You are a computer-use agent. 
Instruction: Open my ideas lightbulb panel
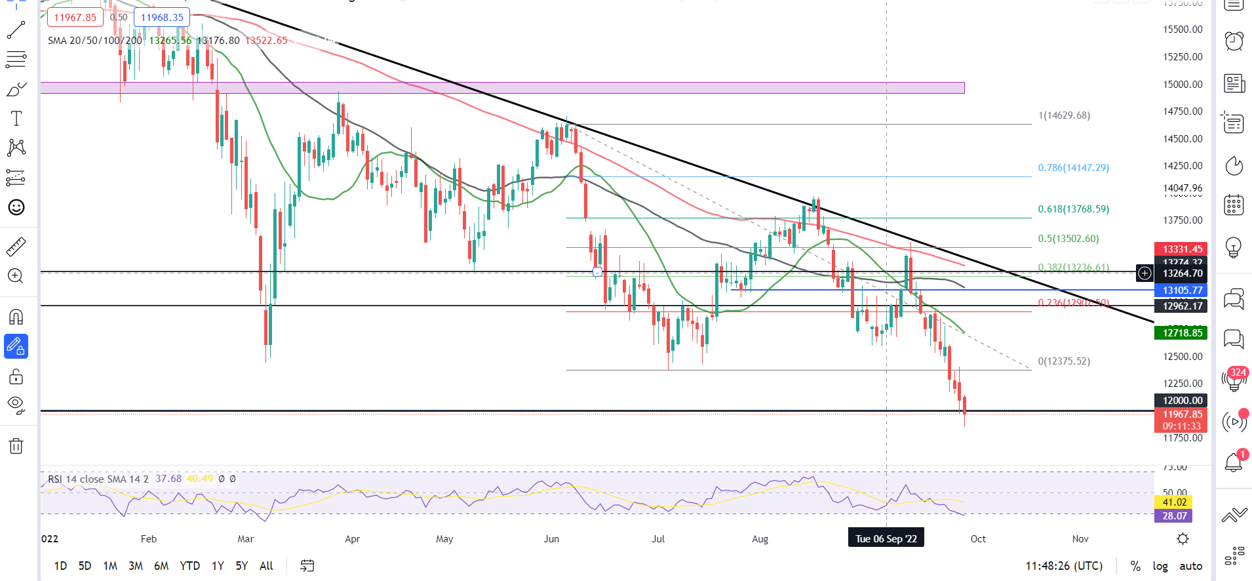coord(1234,248)
